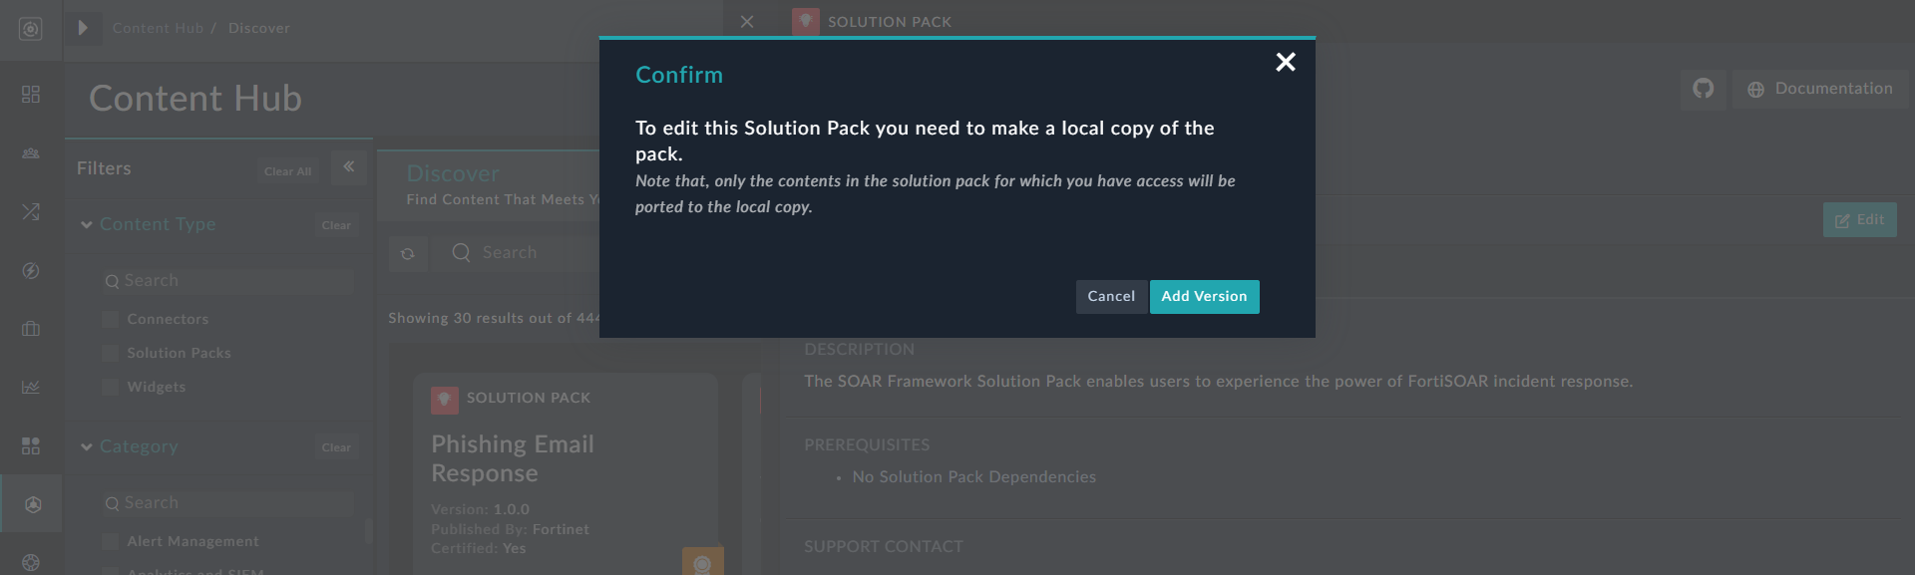Click the solution pack header icon
The height and width of the screenshot is (575, 1915).
[806, 21]
